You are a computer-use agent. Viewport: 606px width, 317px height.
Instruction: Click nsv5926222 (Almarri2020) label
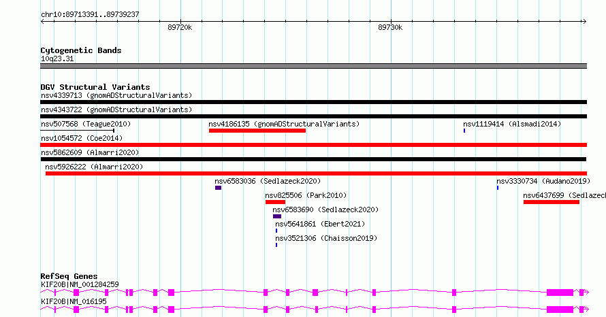[x=94, y=167]
